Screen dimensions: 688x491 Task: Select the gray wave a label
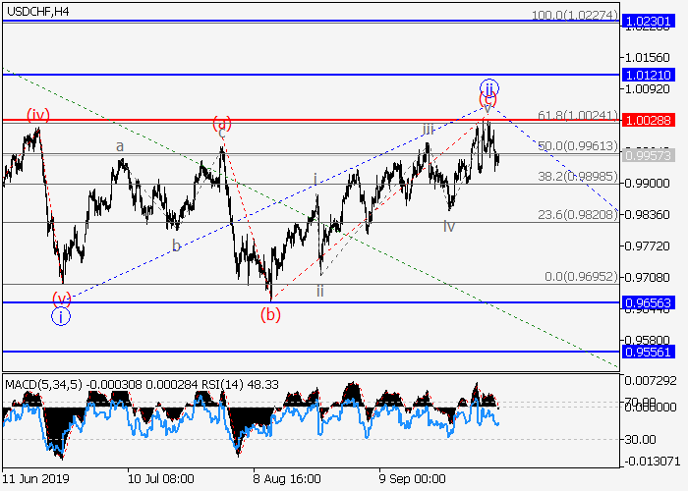pyautogui.click(x=120, y=146)
